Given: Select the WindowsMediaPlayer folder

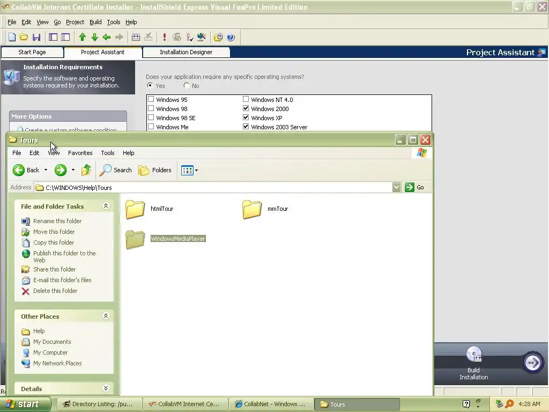Looking at the screenshot, I should [x=166, y=239].
